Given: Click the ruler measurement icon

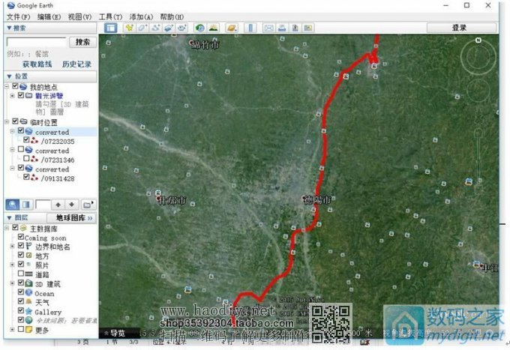Looking at the screenshot, I should [250, 28].
